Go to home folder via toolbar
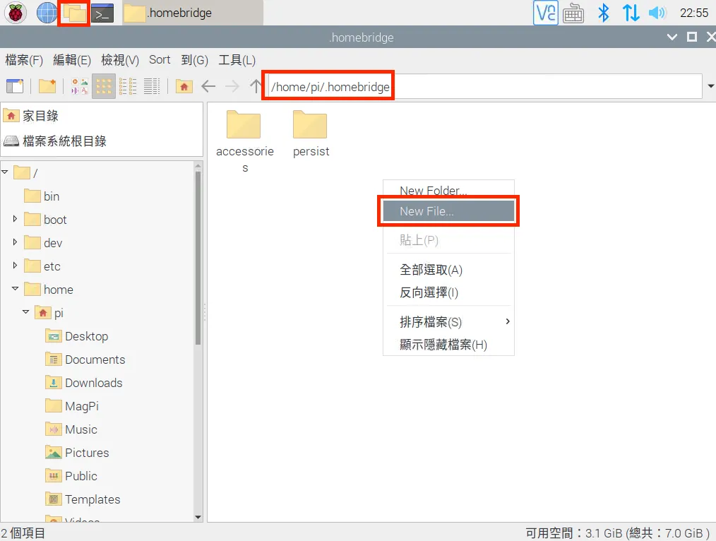This screenshot has width=716, height=541. click(x=184, y=86)
